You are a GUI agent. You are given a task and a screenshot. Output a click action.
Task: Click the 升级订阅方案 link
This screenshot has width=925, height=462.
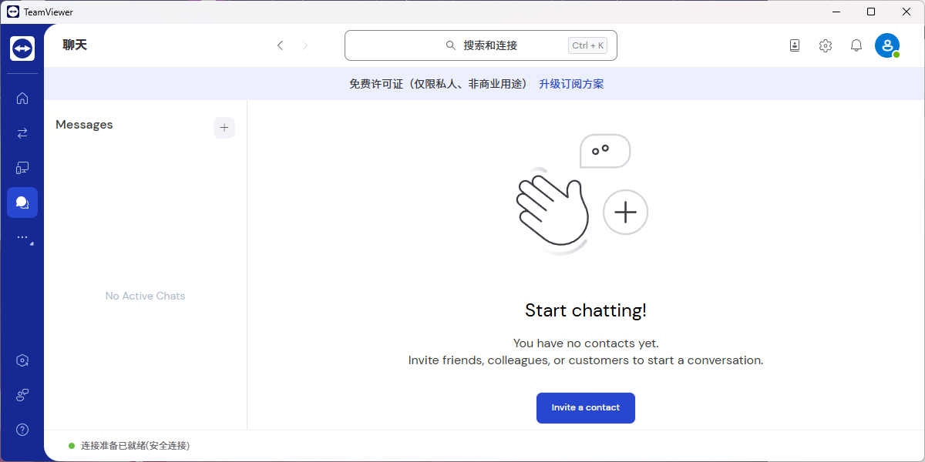tap(571, 84)
